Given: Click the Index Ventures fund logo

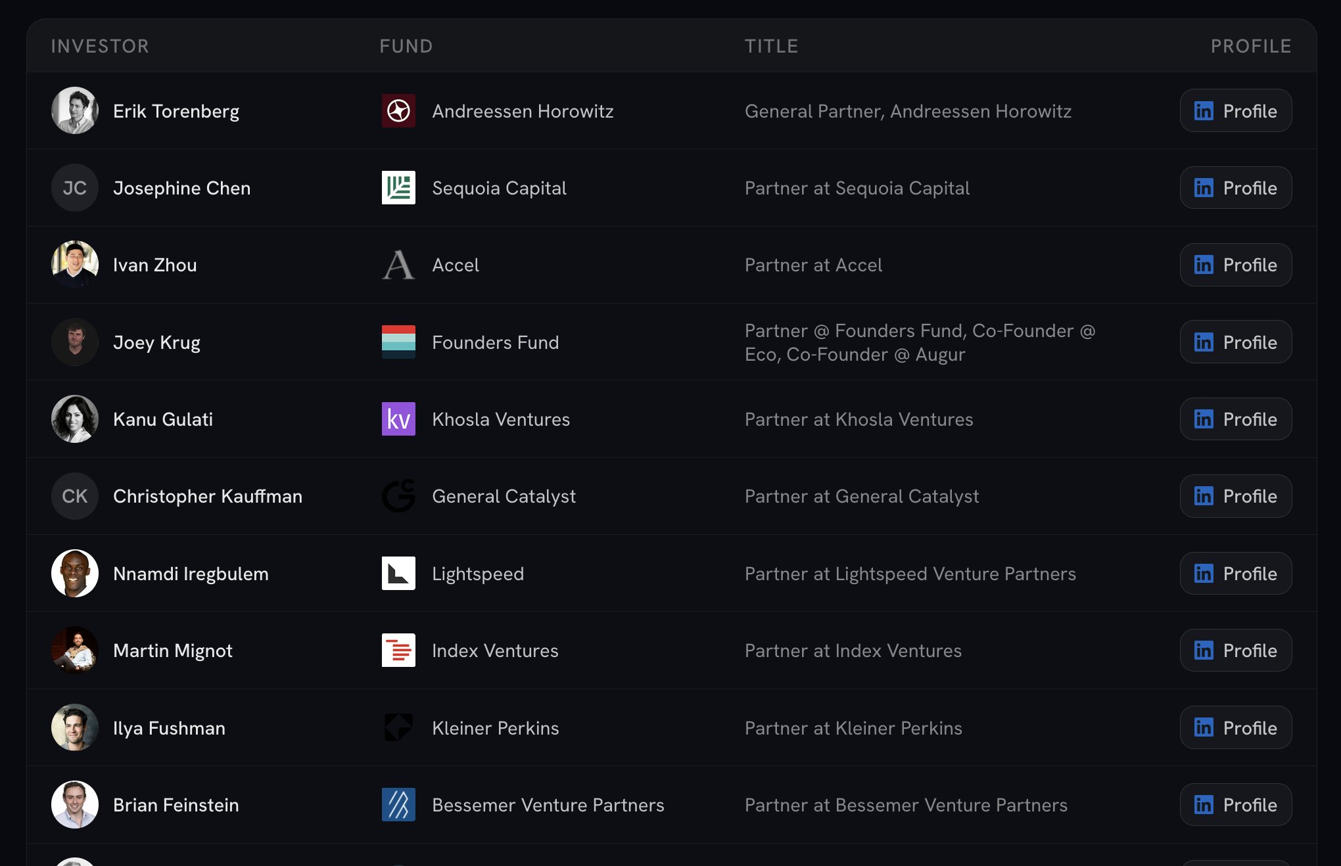Looking at the screenshot, I should (398, 650).
